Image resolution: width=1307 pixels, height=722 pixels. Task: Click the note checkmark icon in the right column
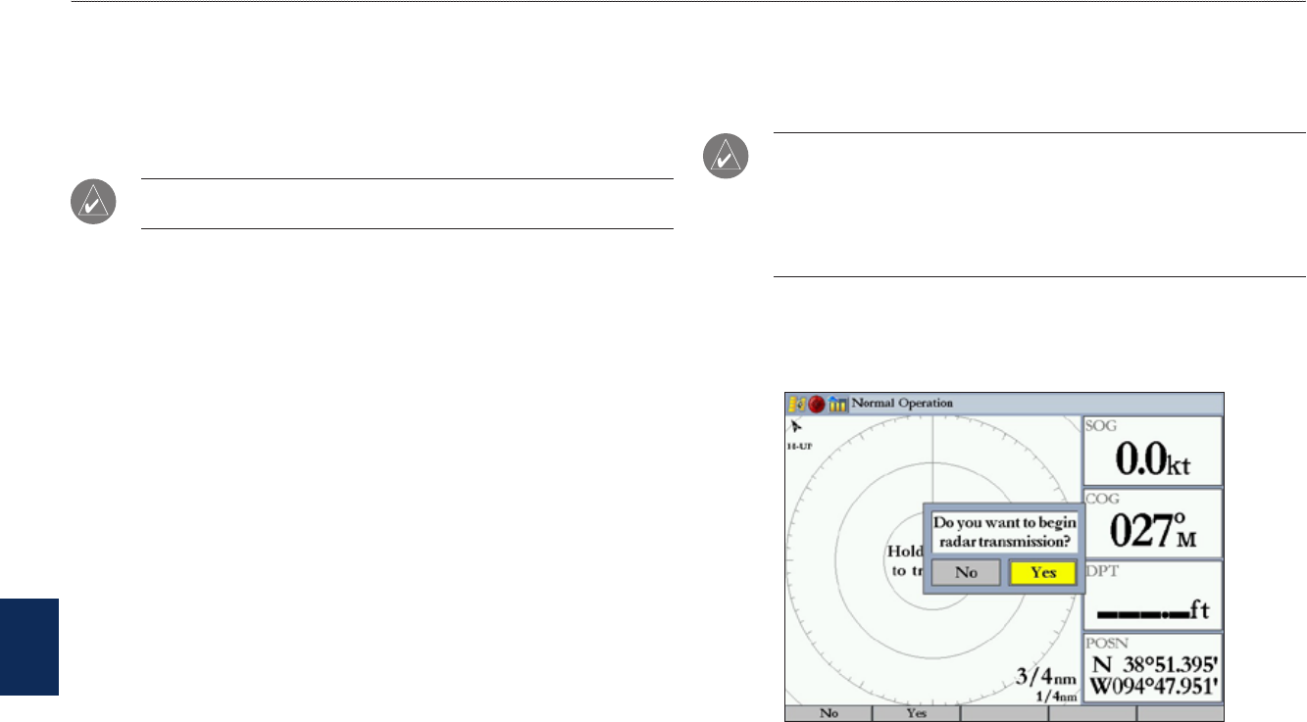pos(725,157)
